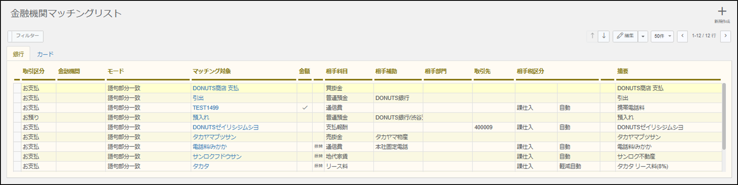738x185 pixels.
Task: Sort by マッチング対象 column header
Action: pyautogui.click(x=212, y=71)
